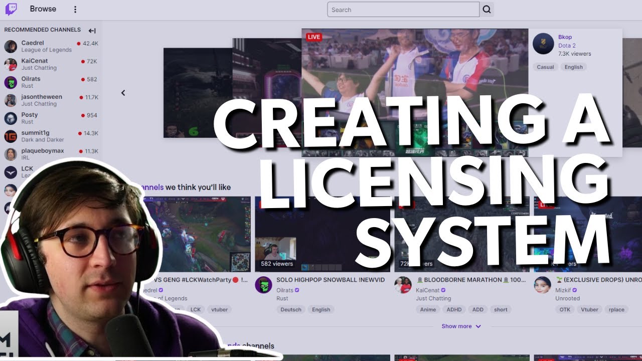Select the ADD tag
Viewport: 642px width, 361px height.
point(478,310)
